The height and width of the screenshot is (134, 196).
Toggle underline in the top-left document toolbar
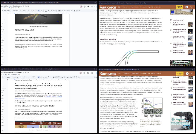point(44,10)
